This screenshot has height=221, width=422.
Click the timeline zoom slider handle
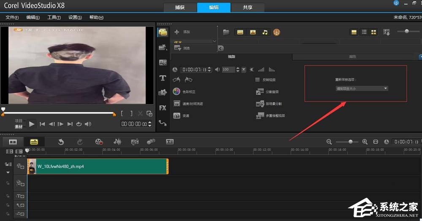[350, 142]
